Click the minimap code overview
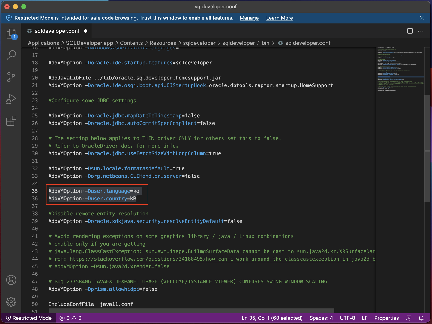This screenshot has height=324, width=432. tap(400, 69)
